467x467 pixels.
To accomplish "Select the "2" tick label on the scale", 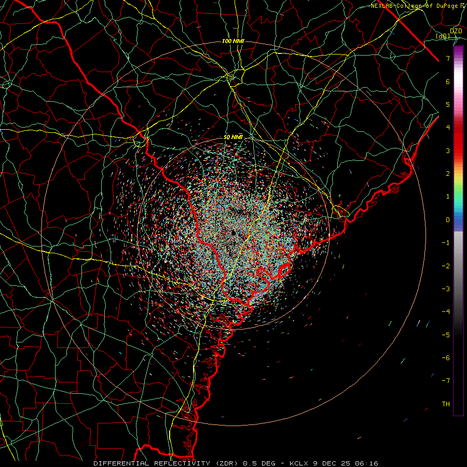I will coord(448,174).
